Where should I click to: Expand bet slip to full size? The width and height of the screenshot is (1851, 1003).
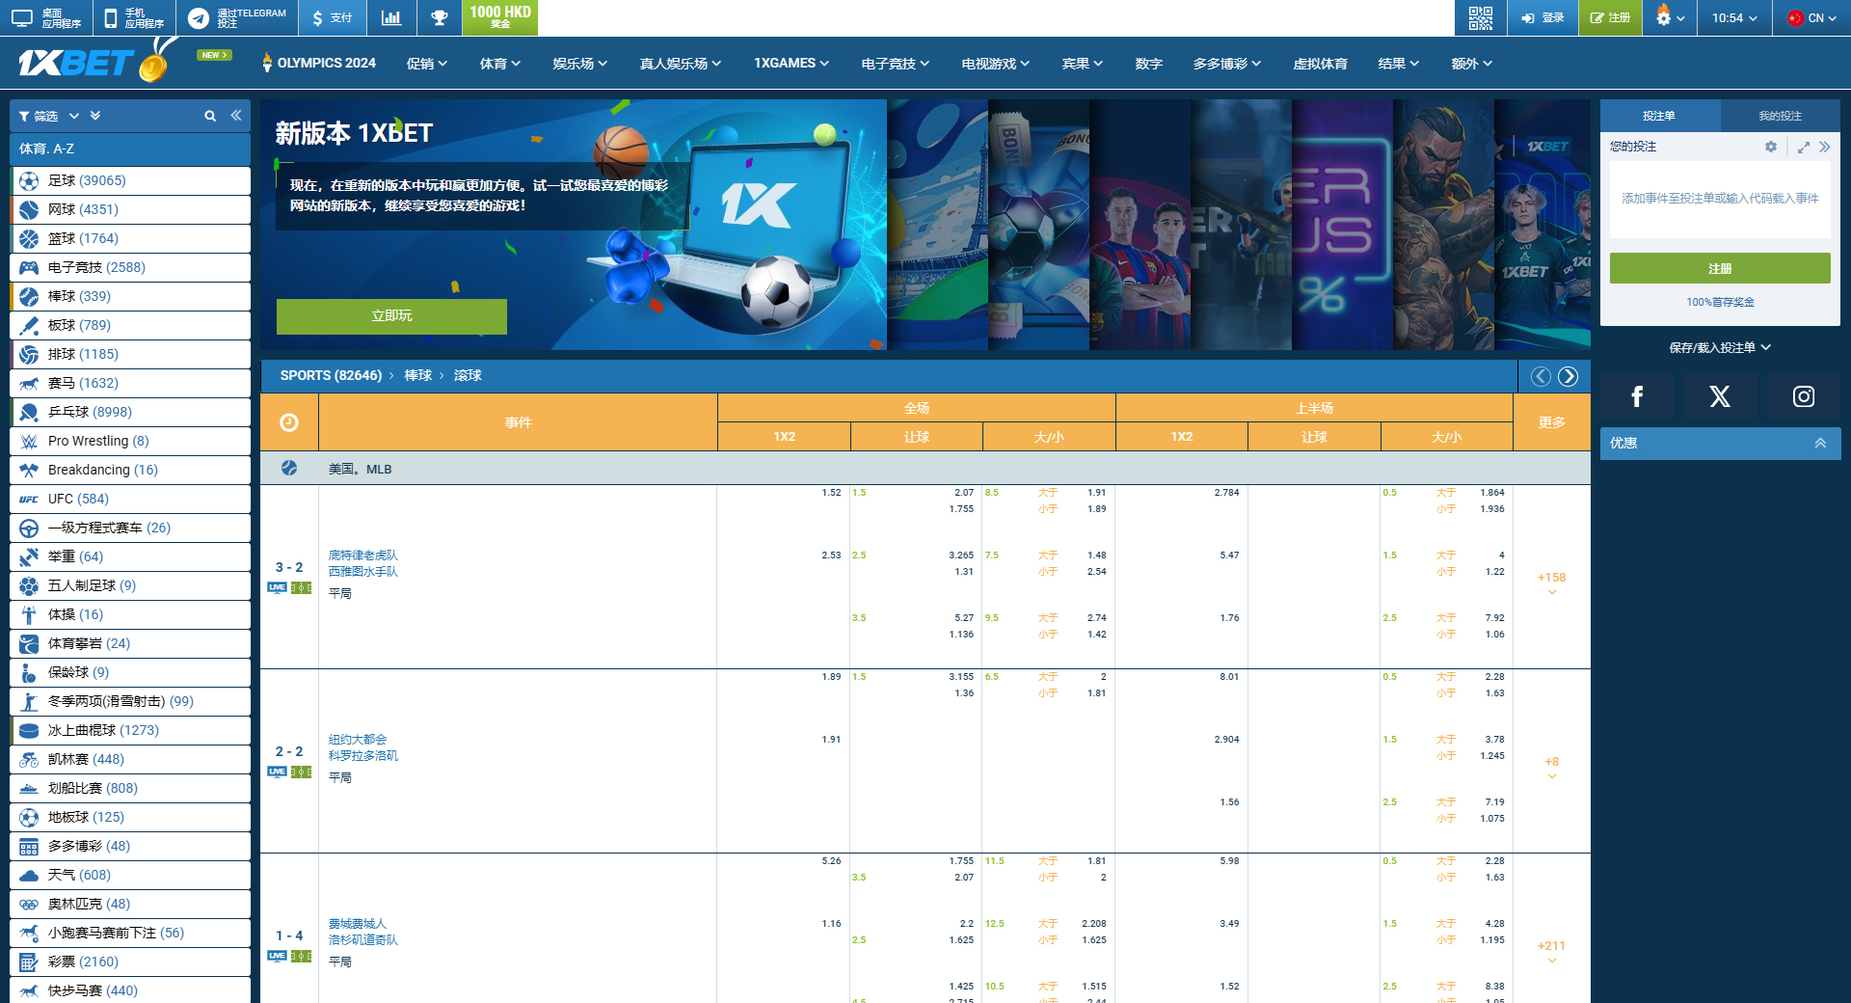tap(1803, 147)
